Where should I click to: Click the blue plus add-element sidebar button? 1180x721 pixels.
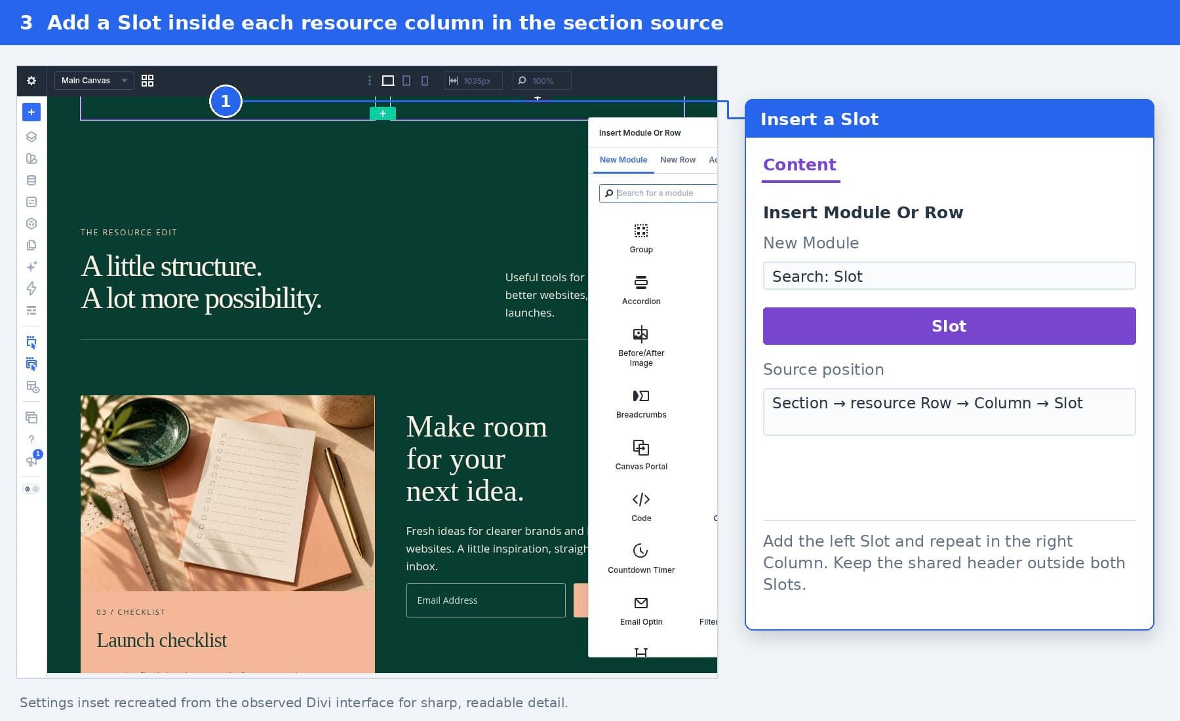click(31, 112)
